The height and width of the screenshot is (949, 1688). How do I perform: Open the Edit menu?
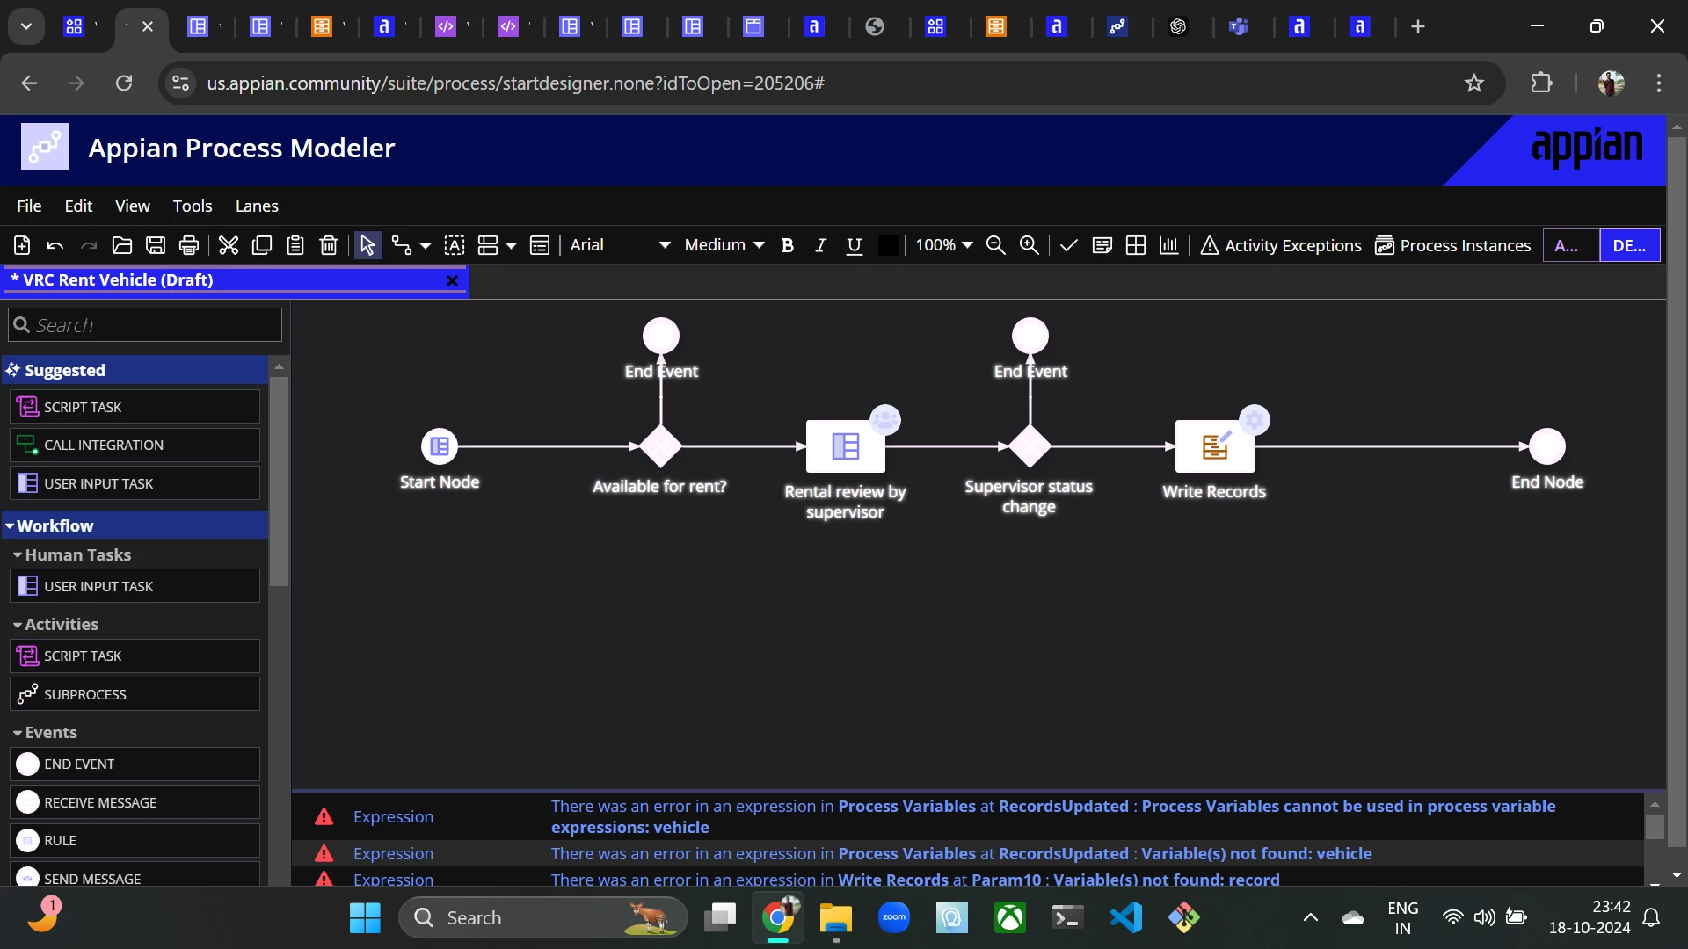[78, 206]
